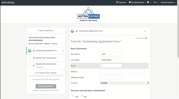Screen dimensions: 179x99
Task: Select No for other scholarships
Action: pyautogui.click(x=82, y=96)
